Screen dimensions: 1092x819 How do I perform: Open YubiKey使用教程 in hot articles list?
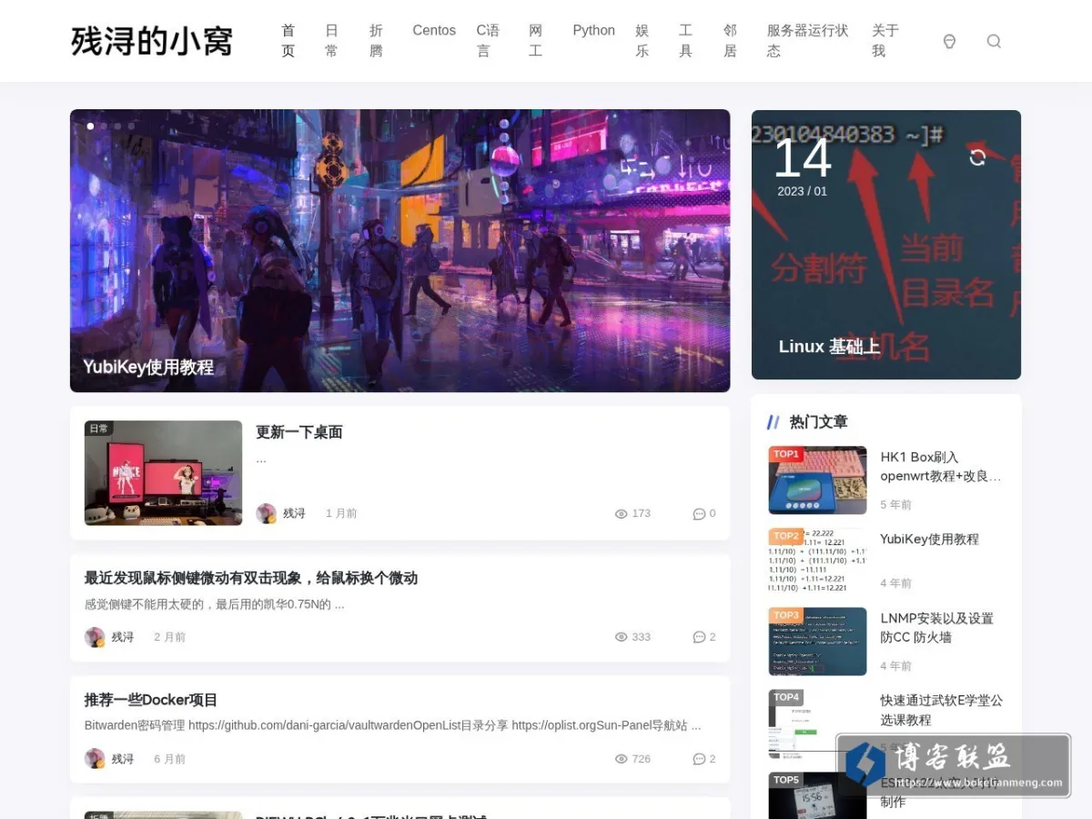tap(930, 540)
